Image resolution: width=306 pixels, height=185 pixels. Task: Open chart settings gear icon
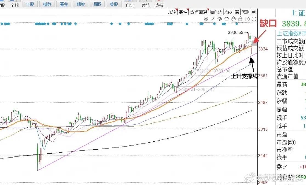click(x=206, y=19)
